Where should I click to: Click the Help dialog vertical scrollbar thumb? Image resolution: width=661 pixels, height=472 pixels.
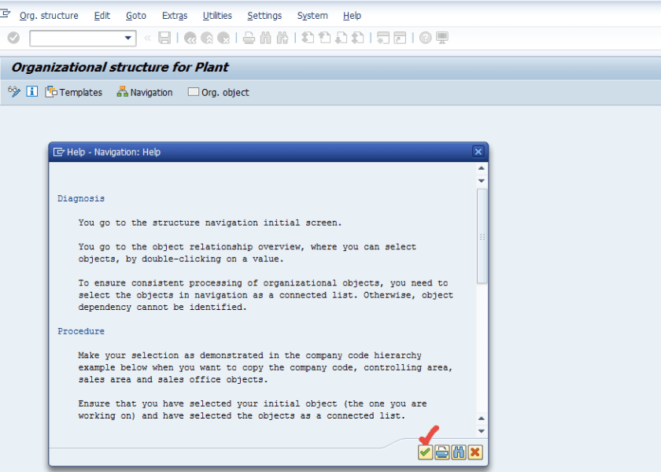click(482, 237)
